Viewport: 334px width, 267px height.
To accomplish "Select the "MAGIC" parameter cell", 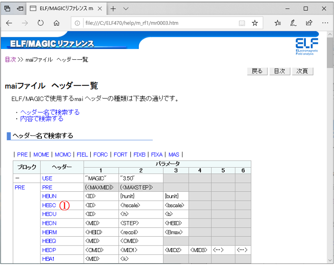I will point(101,178).
